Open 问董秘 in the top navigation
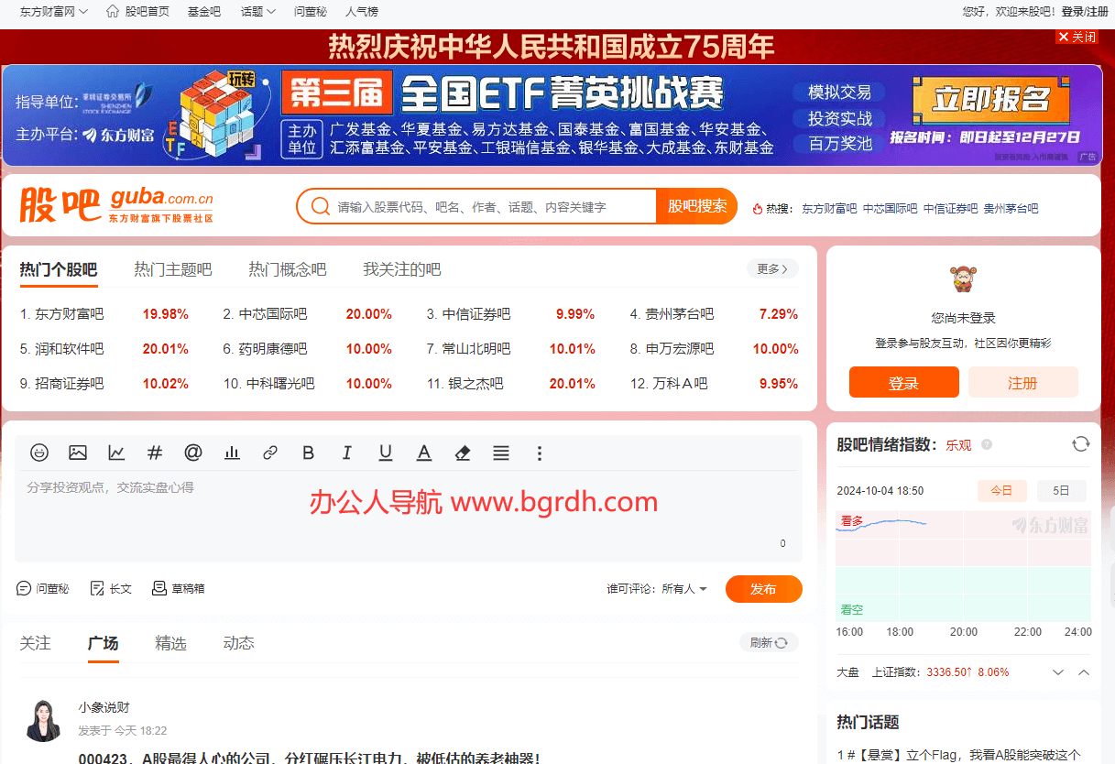The height and width of the screenshot is (764, 1115). (x=311, y=12)
